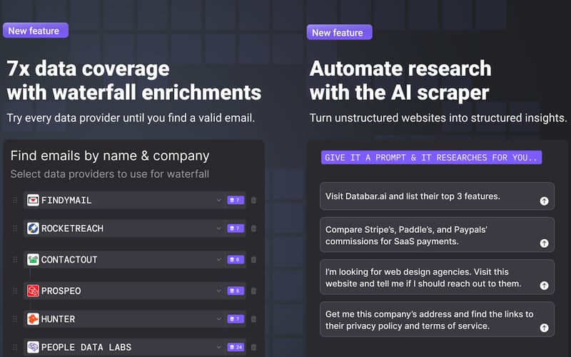The height and width of the screenshot is (357, 571).
Task: Select the 'Visit Databar.ai' prompt card
Action: [437, 196]
